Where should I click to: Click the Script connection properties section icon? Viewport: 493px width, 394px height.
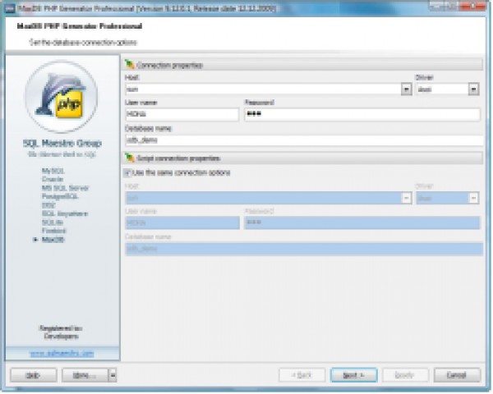[130, 158]
